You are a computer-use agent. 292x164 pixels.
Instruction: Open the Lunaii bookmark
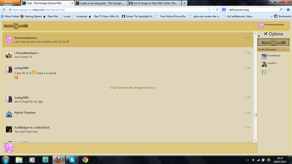coord(65,16)
